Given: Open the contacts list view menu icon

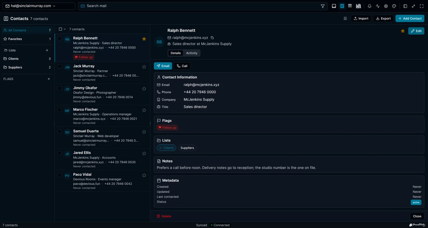Looking at the screenshot, I should click(x=345, y=18).
